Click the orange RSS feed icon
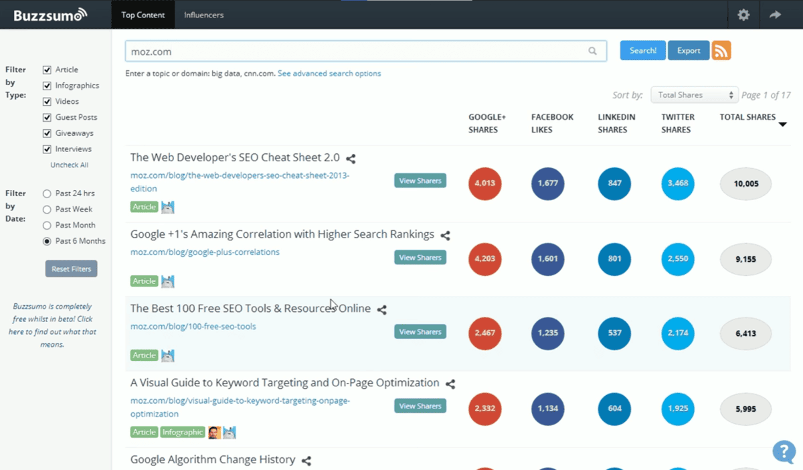The width and height of the screenshot is (803, 470). click(x=721, y=50)
